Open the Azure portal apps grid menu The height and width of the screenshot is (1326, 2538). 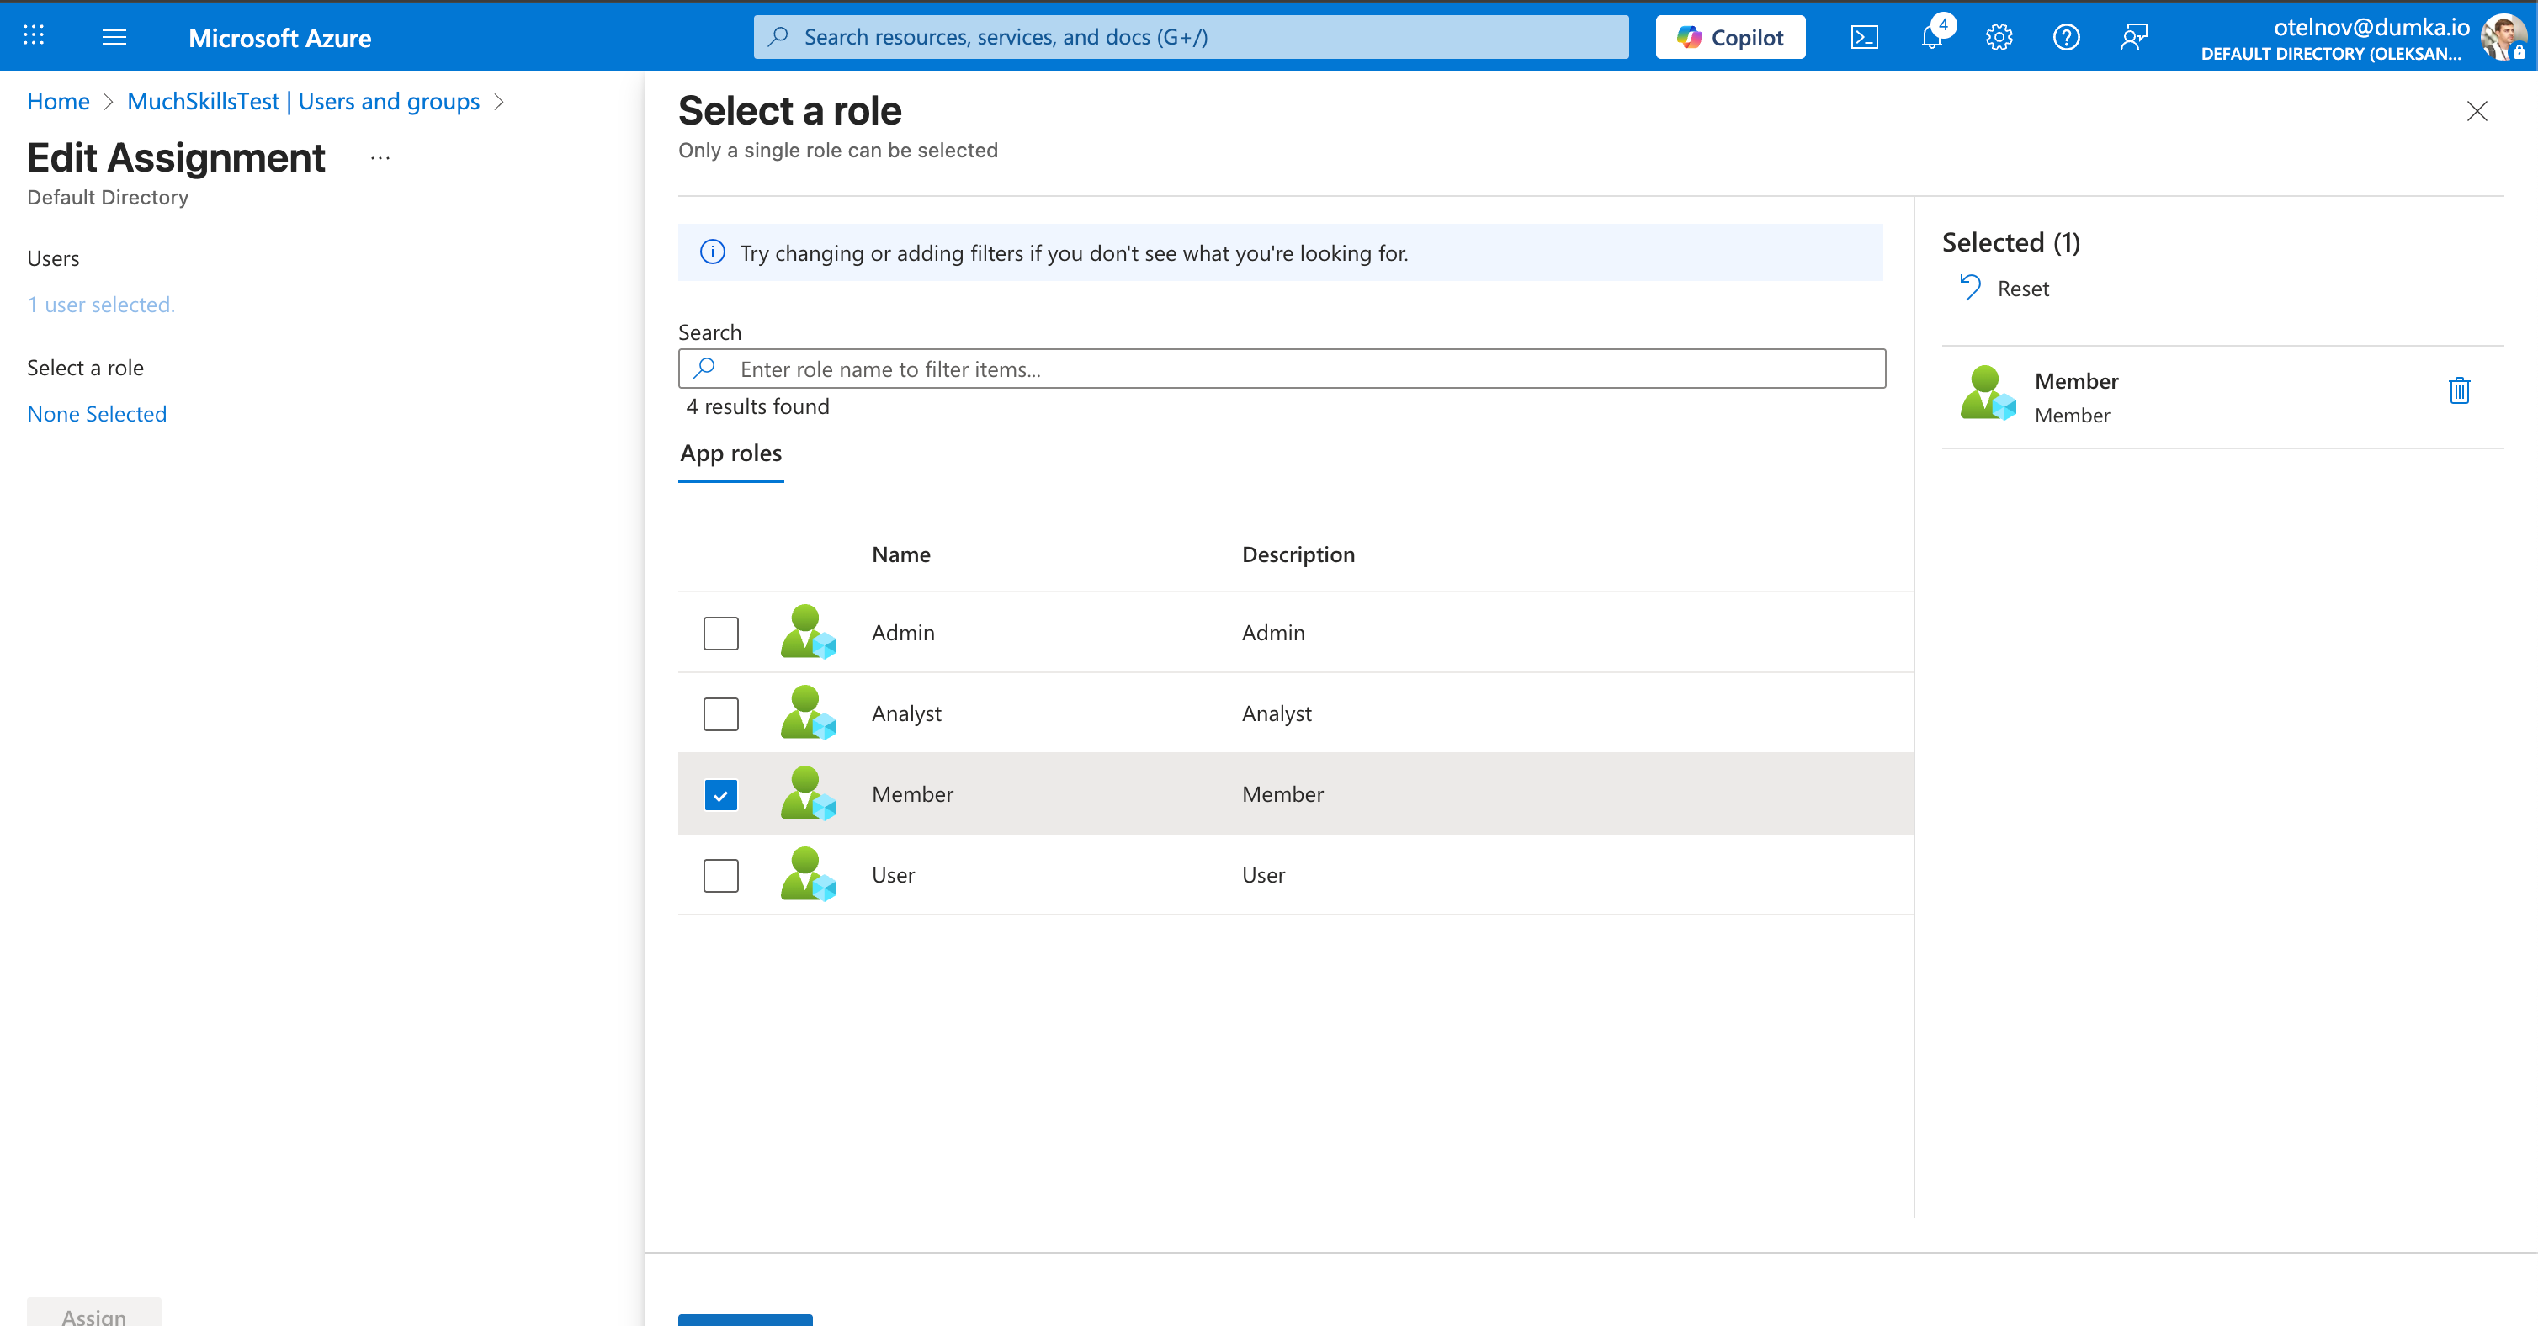(34, 36)
